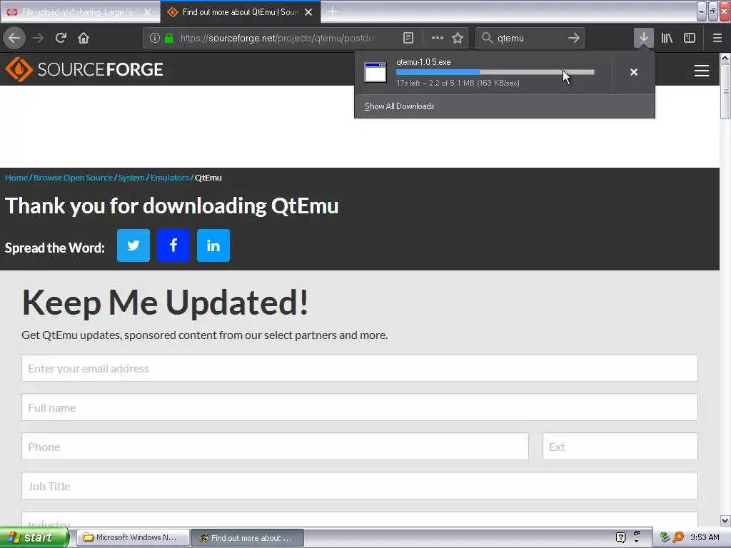This screenshot has width=731, height=548.
Task: Click the address bar URL
Action: [277, 39]
